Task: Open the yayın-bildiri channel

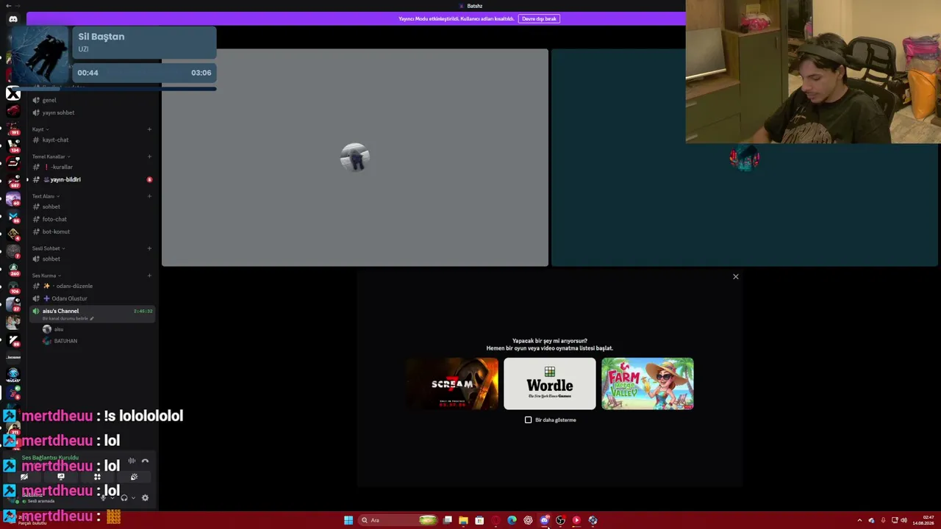Action: click(x=92, y=179)
